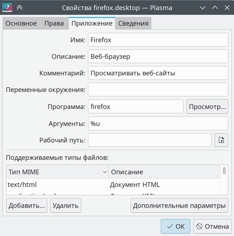The width and height of the screenshot is (234, 236).
Task: Select the Приложение tab
Action: click(x=92, y=23)
